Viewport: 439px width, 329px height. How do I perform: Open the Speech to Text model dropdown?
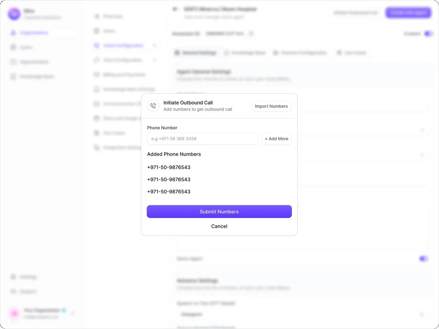[x=302, y=314]
